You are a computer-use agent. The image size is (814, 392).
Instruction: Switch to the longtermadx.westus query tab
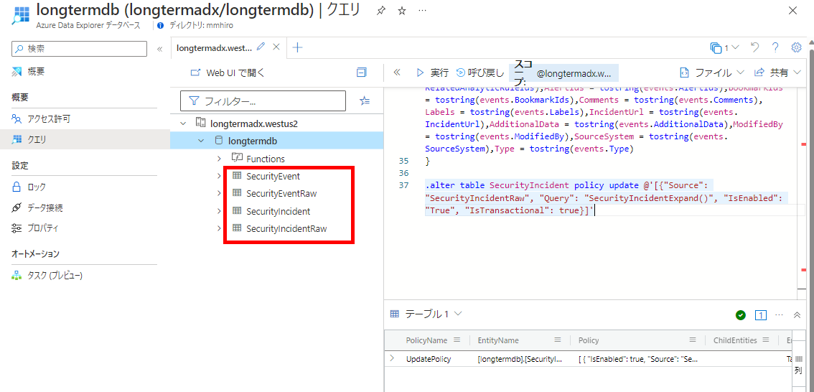point(215,48)
